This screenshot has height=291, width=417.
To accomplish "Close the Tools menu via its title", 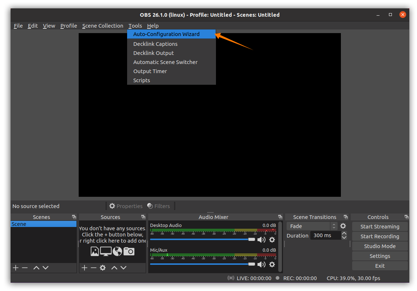I will coord(135,26).
